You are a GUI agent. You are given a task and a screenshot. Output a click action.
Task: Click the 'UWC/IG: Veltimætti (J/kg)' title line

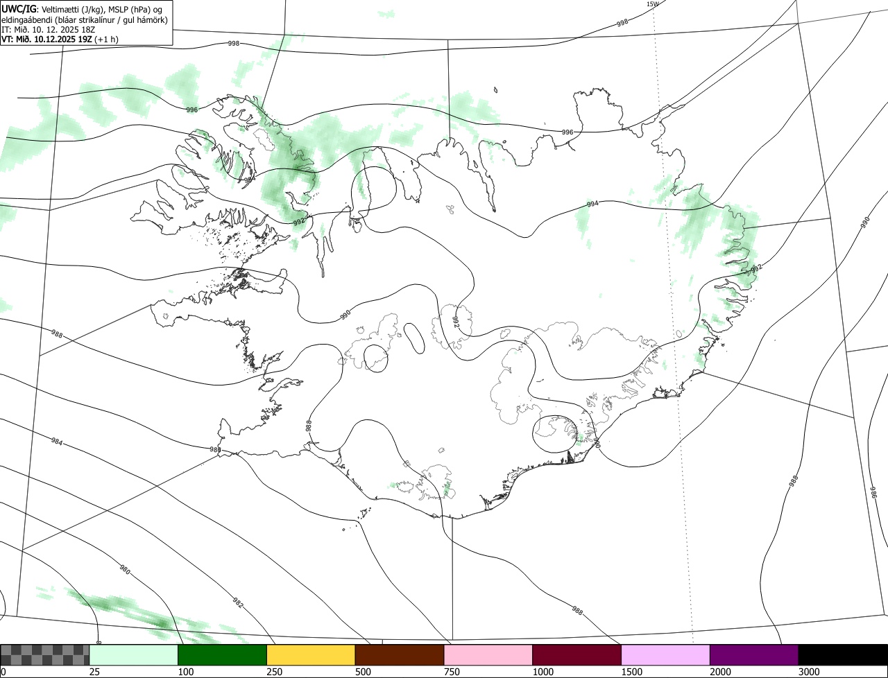[83, 9]
